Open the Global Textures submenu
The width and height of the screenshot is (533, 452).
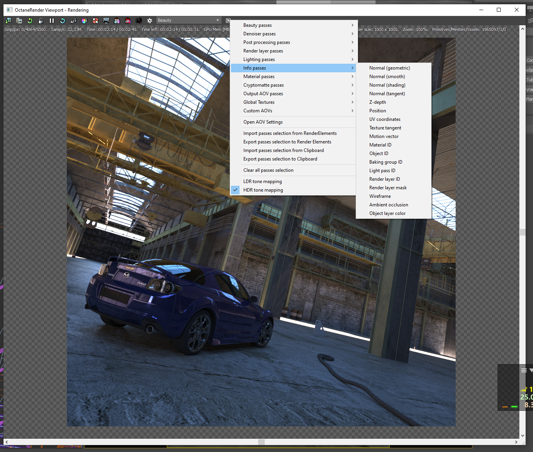[294, 102]
